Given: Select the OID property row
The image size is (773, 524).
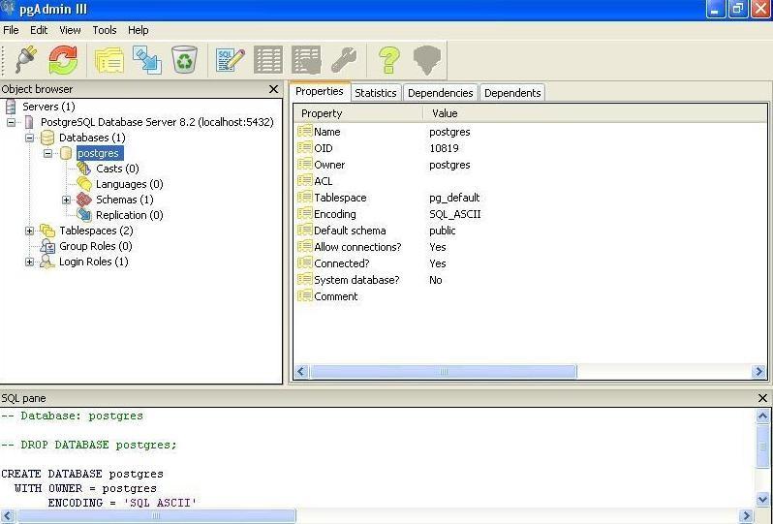Looking at the screenshot, I should (531, 148).
